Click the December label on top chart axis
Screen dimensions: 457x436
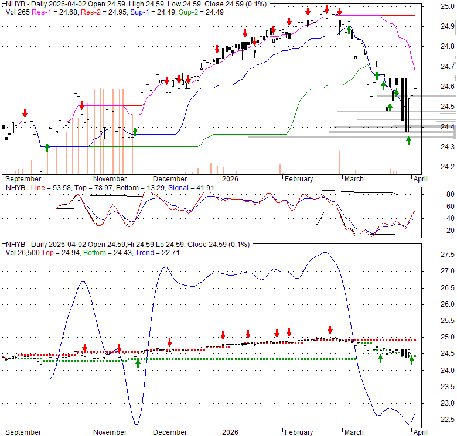170,179
